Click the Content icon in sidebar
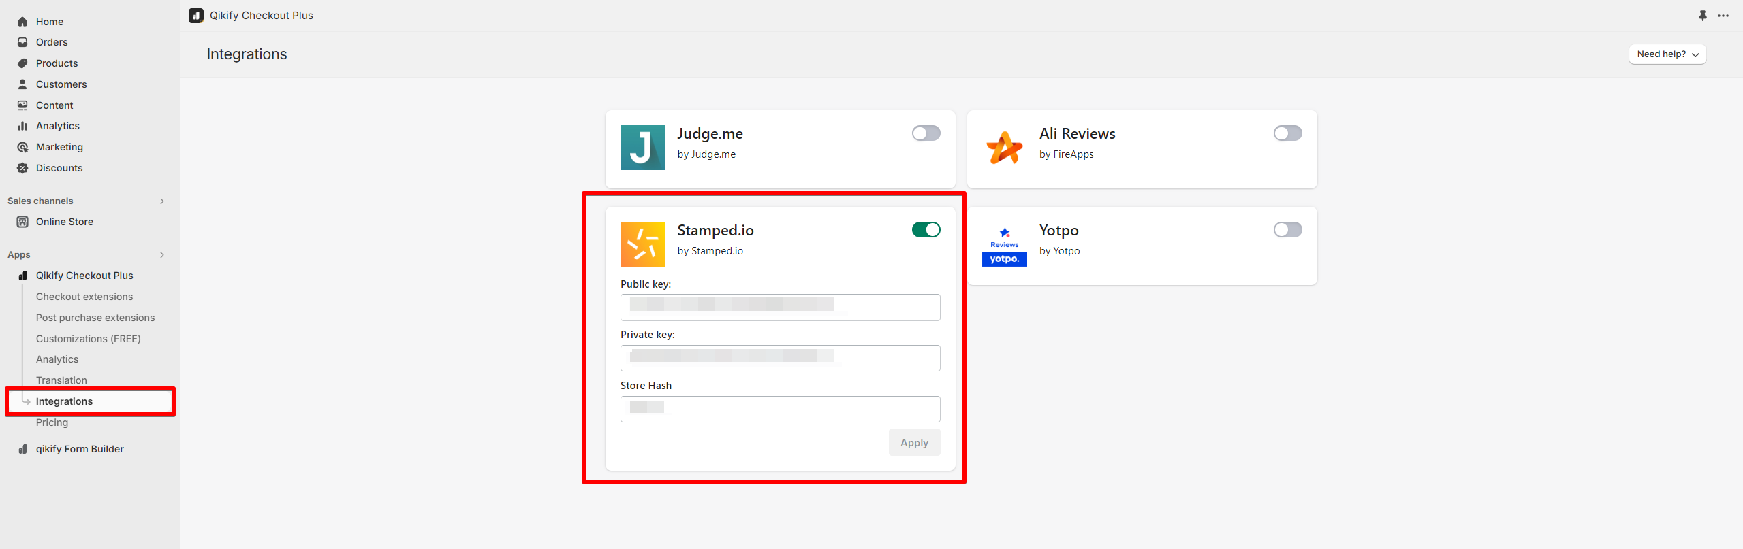Viewport: 1743px width, 549px height. [22, 105]
